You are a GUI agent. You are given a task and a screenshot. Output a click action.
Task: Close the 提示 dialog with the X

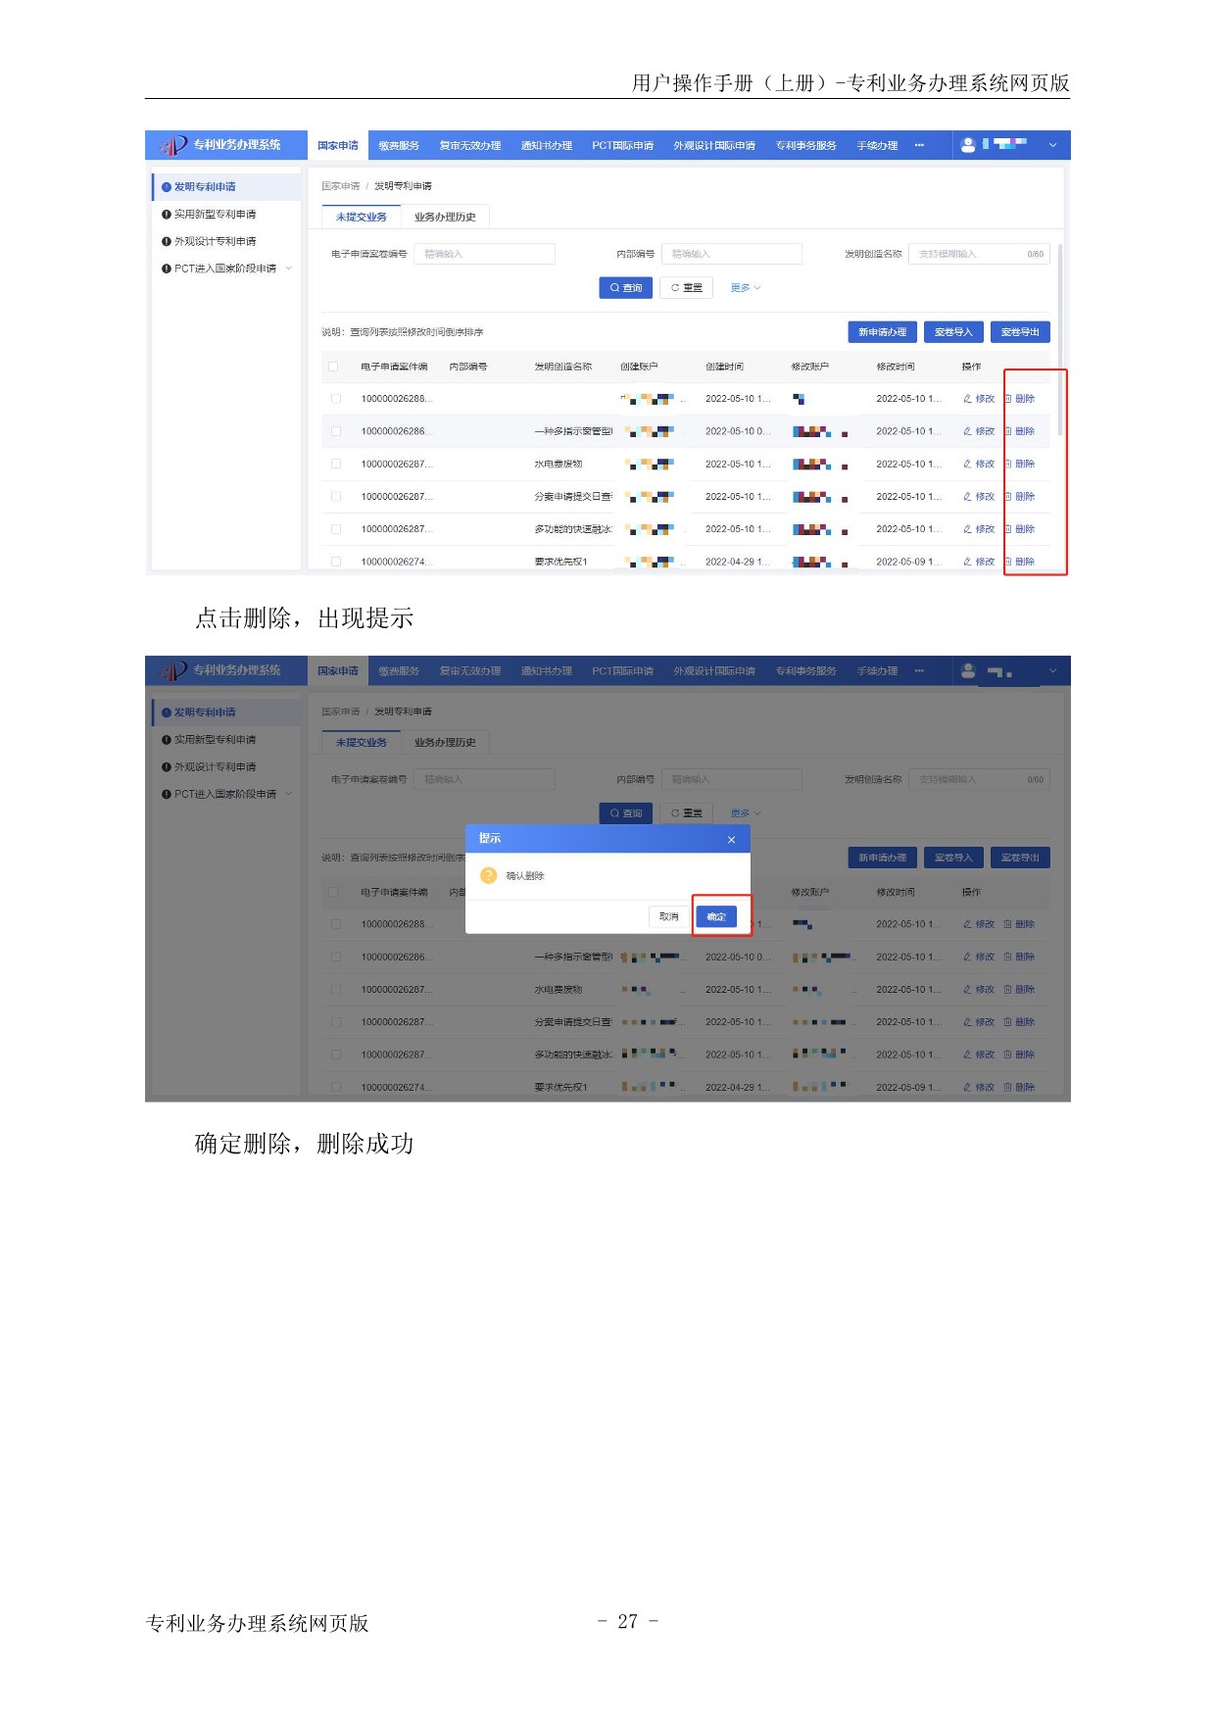(731, 840)
